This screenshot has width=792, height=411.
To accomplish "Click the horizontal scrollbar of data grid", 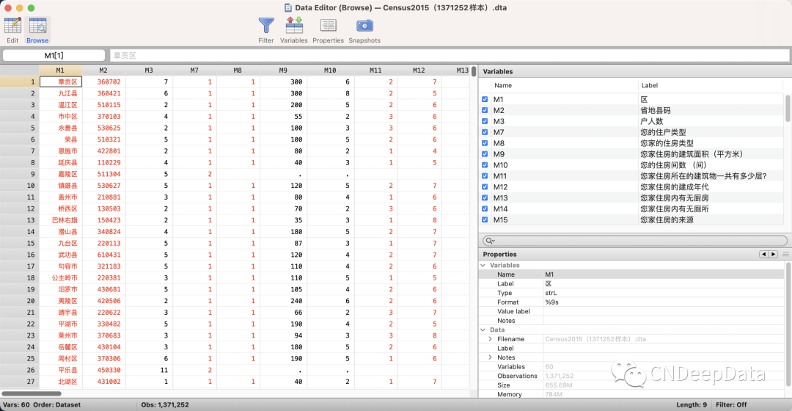I will coord(32,393).
